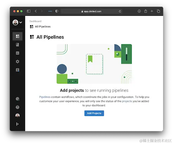Open the Safari share icon

[146, 11]
